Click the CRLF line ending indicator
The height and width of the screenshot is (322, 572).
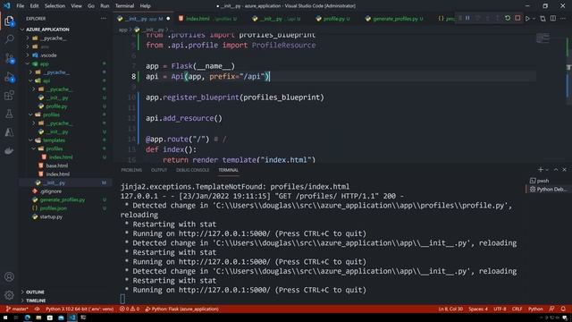coord(517,309)
